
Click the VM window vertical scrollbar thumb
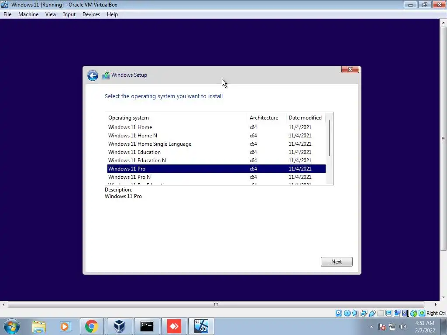(x=444, y=139)
